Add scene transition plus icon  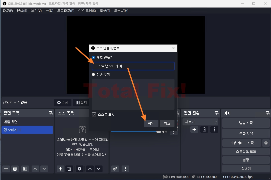[194, 129]
